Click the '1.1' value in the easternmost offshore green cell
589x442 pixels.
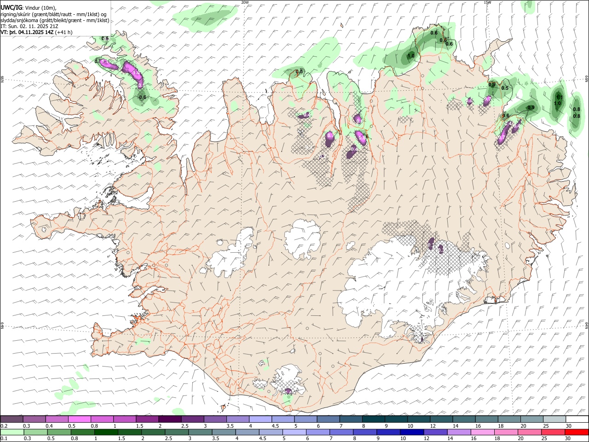pyautogui.click(x=559, y=98)
